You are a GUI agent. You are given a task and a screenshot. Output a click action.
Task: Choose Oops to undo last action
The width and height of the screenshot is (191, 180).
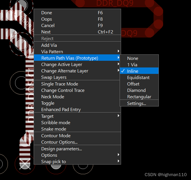(x=47, y=19)
